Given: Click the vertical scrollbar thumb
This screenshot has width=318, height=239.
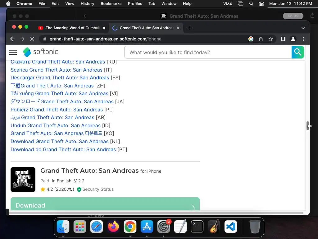Looking at the screenshot, I should 308,126.
